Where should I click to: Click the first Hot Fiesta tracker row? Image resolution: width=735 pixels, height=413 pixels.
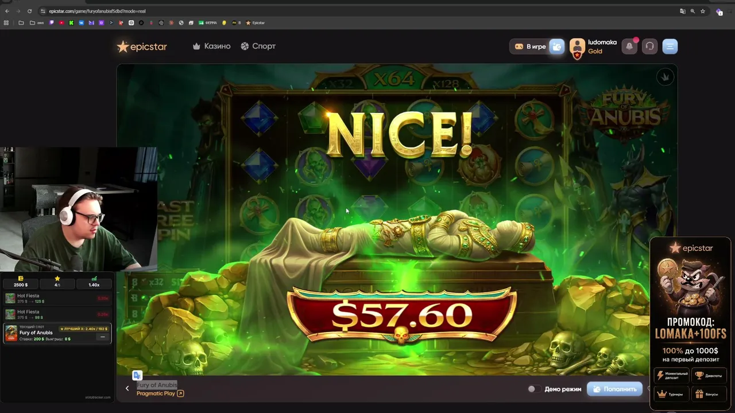(x=57, y=298)
